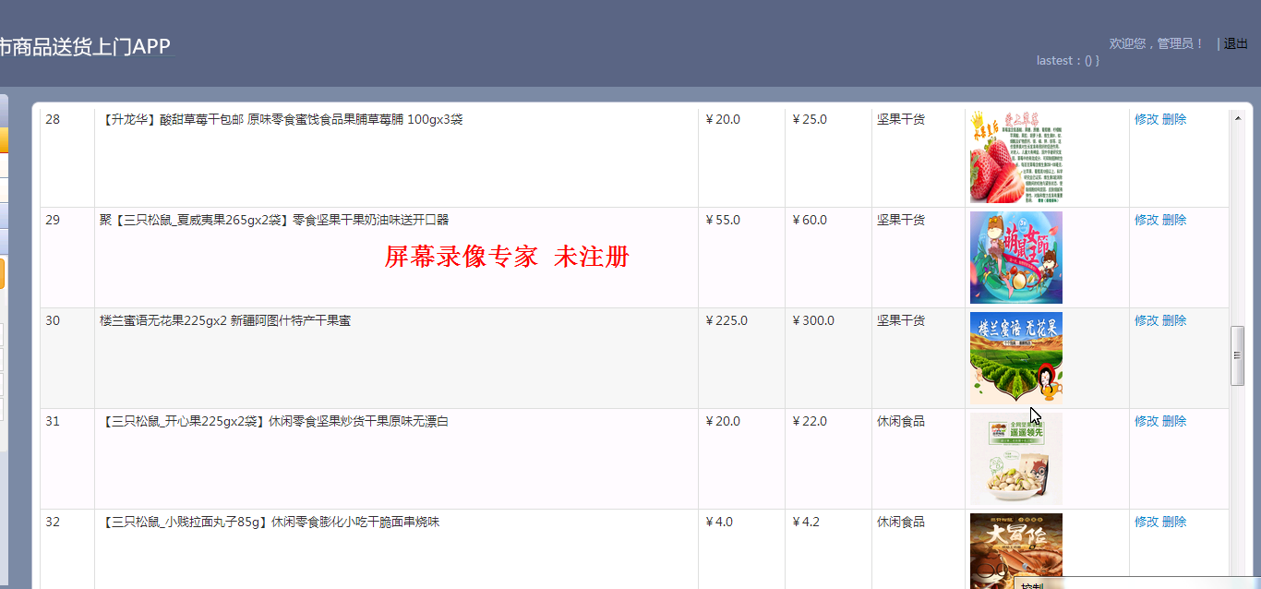Open the 拉面丸子 product thumbnail in row 32
The width and height of the screenshot is (1261, 589).
pos(1016,551)
